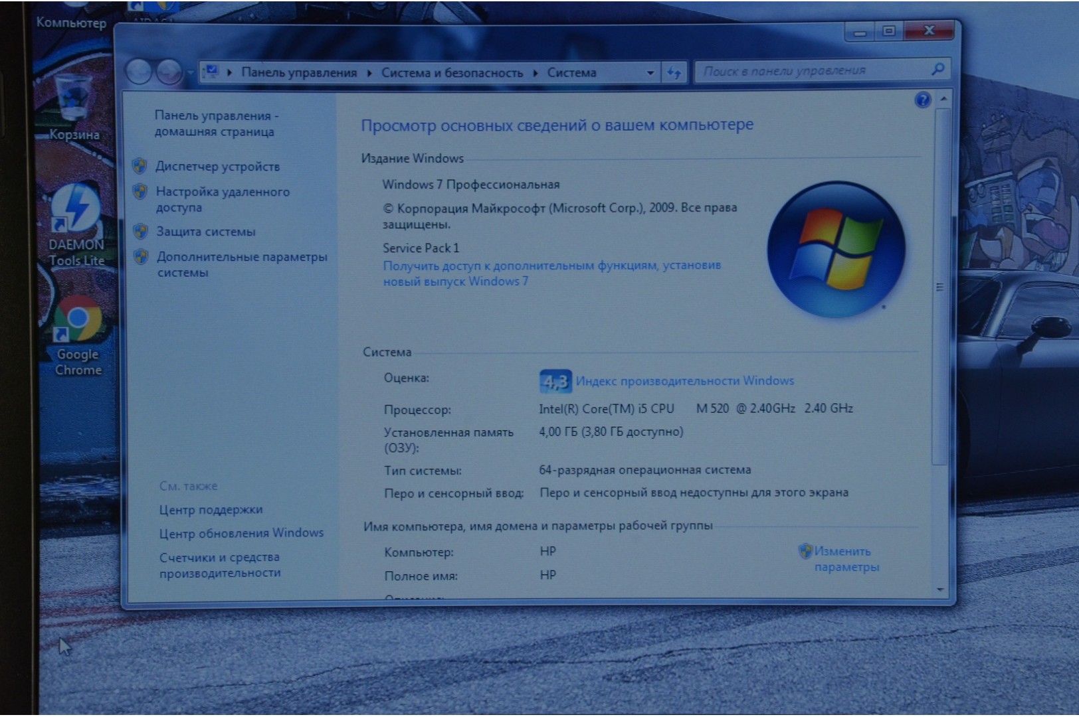Screen dimensions: 1079x717
Task: Click the Back navigation arrow button
Action: (x=139, y=72)
